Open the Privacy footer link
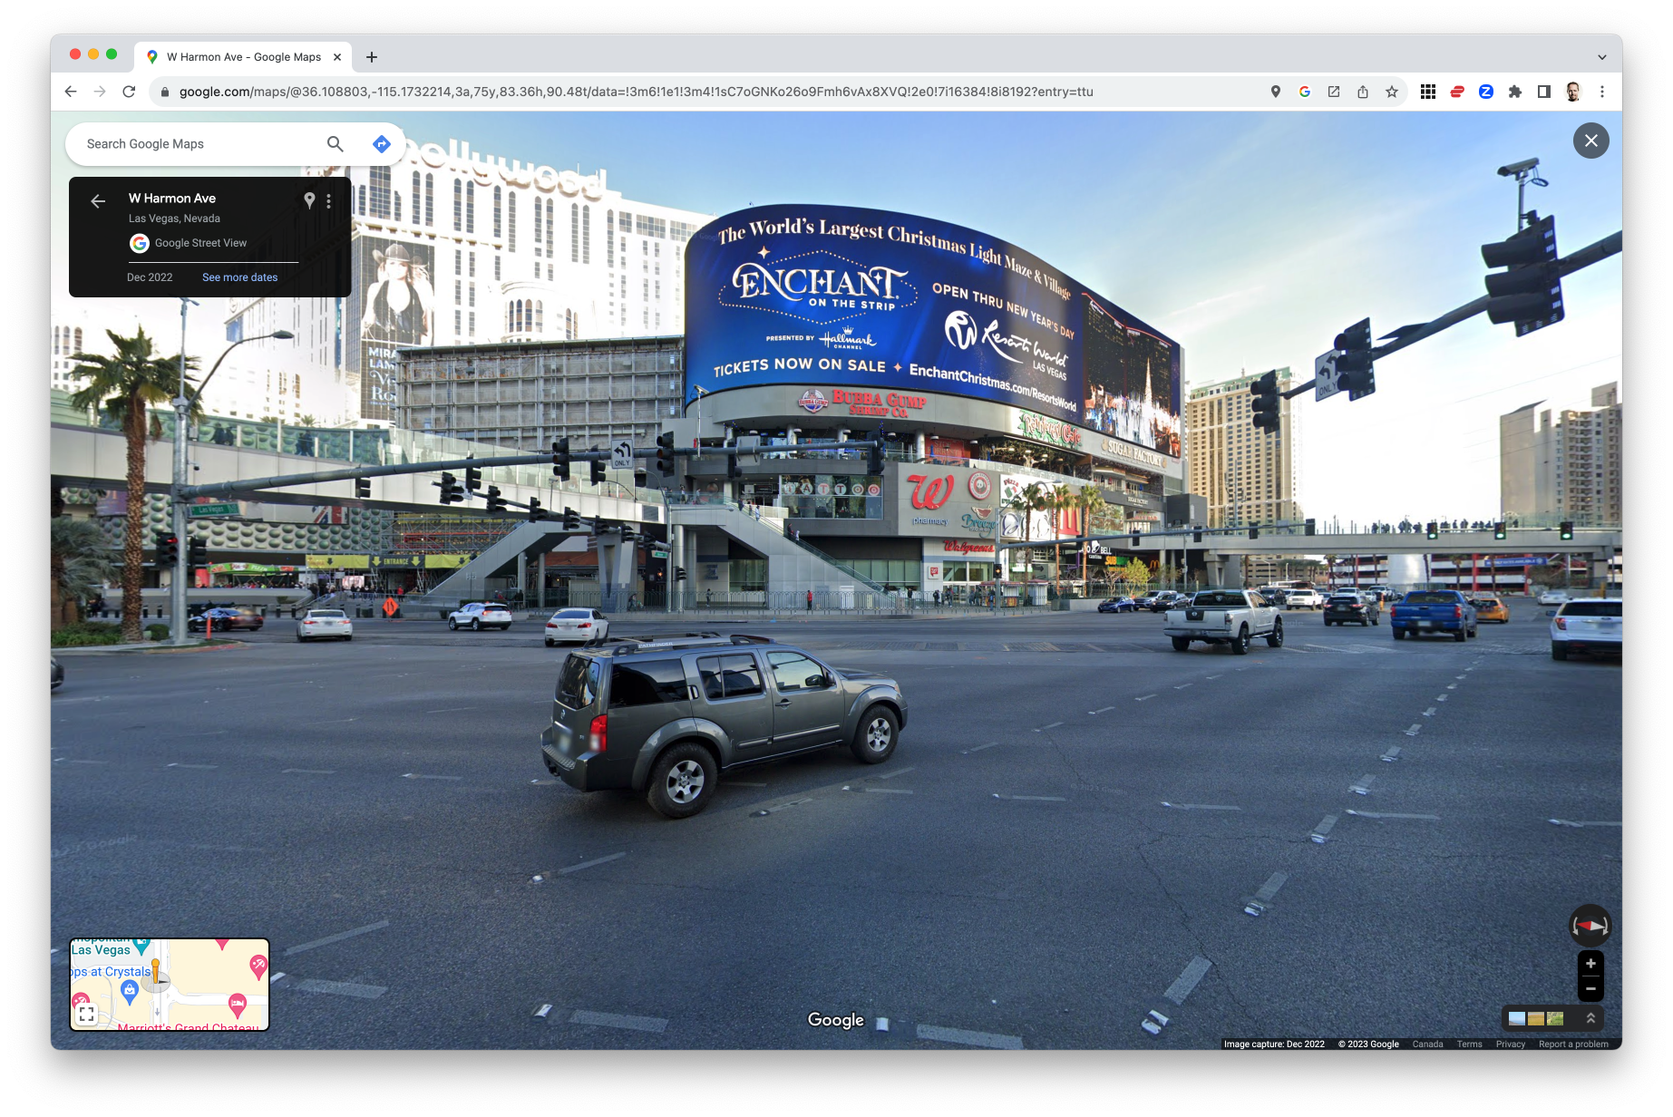Screen dimensions: 1673x1117 click(x=1511, y=1044)
